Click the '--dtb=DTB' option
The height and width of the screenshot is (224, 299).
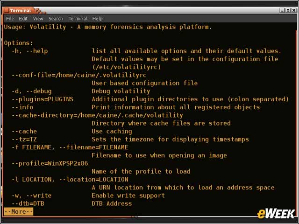pyautogui.click(x=28, y=203)
